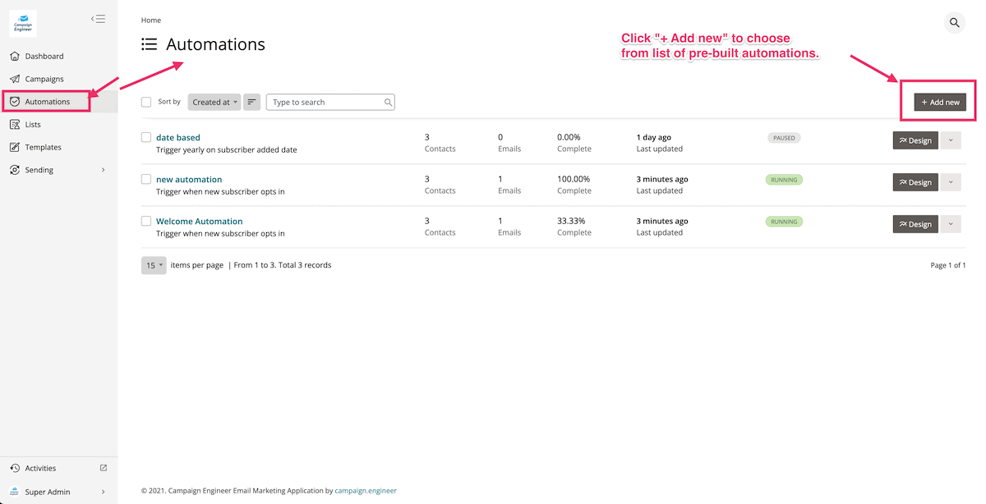Open the Created at sort dropdown
Screen dimensions: 986x504
(x=214, y=103)
